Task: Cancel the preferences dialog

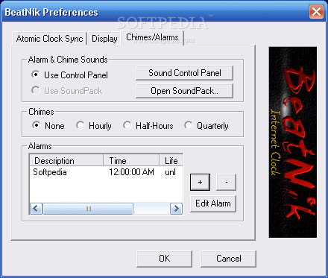Action: point(228,259)
